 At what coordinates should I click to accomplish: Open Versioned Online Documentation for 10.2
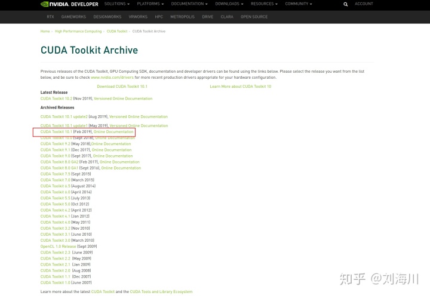tap(123, 98)
